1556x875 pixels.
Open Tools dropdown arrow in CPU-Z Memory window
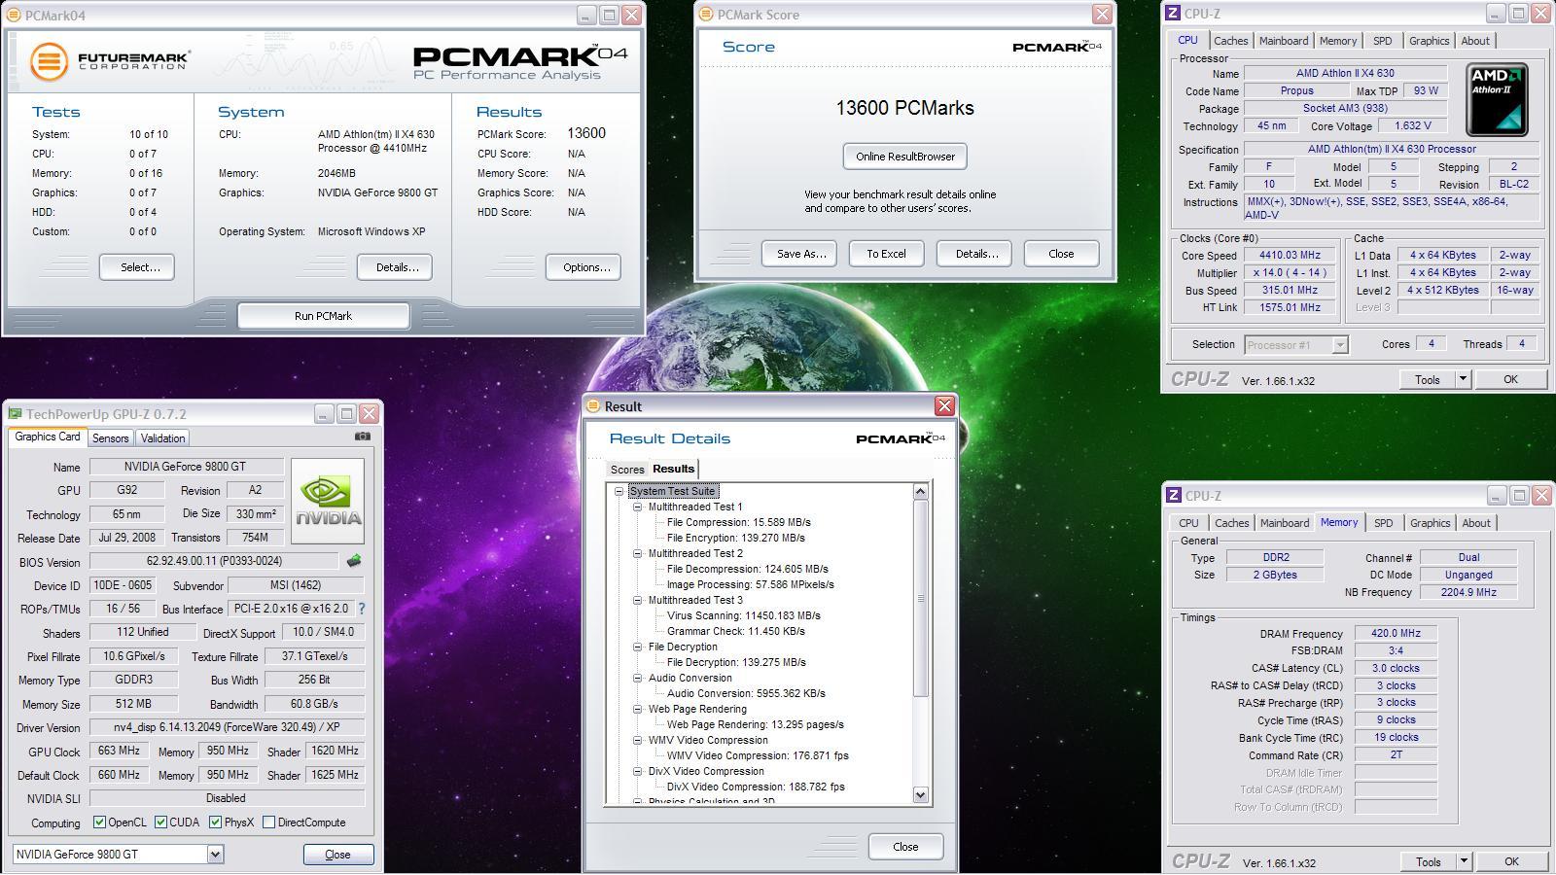pyautogui.click(x=1464, y=861)
